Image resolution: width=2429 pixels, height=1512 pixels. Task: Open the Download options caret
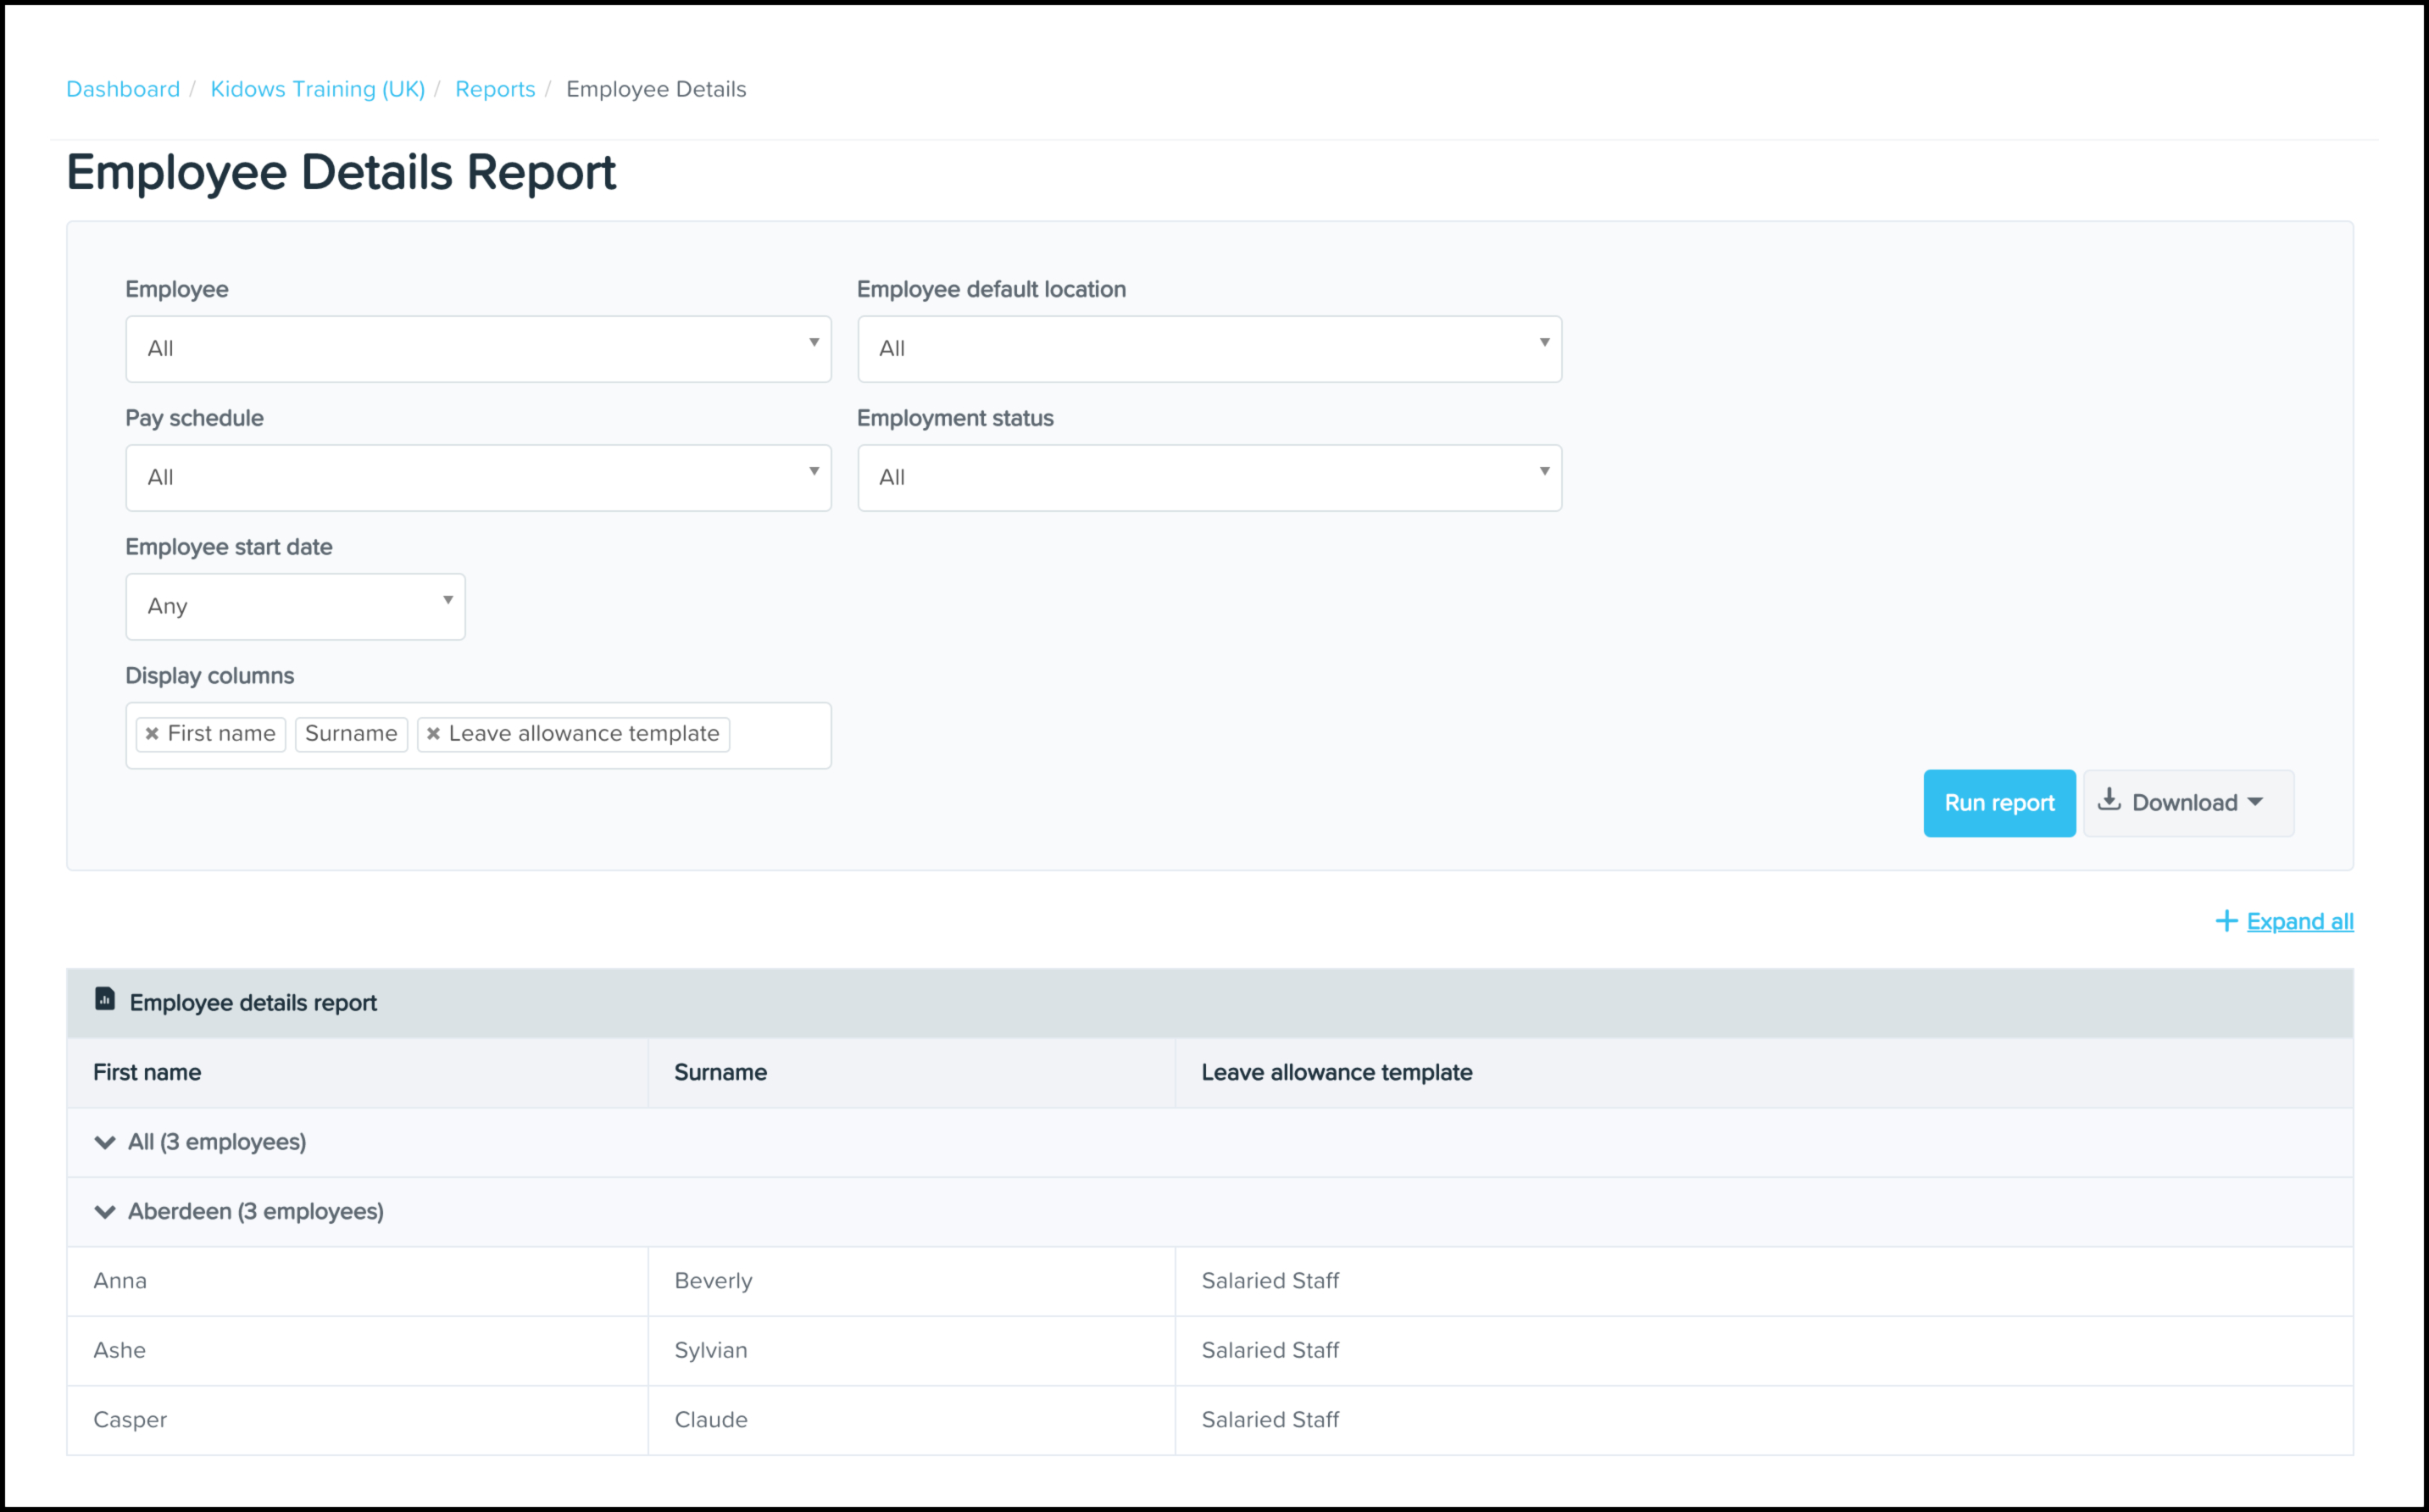2255,802
